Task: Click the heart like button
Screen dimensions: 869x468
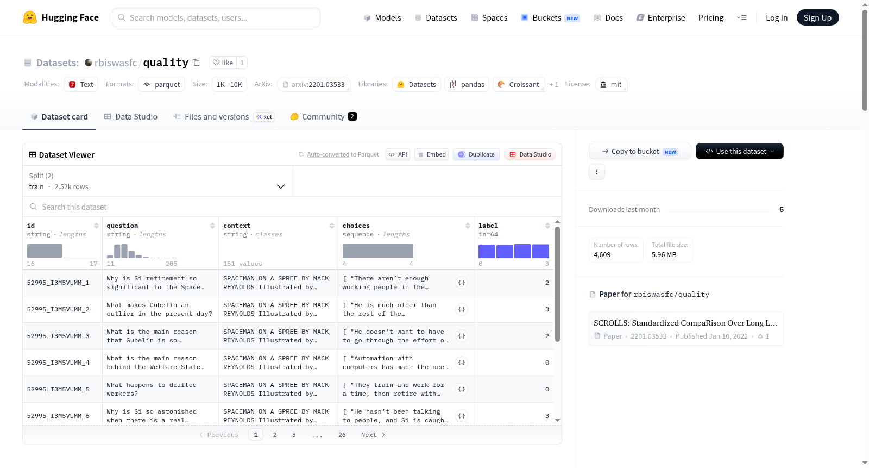Action: pos(223,63)
